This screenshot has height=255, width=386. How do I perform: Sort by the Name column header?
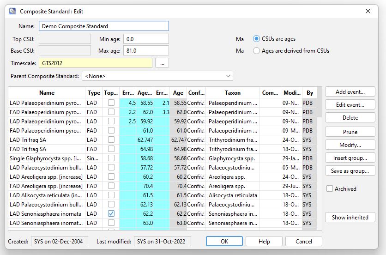[x=47, y=93]
